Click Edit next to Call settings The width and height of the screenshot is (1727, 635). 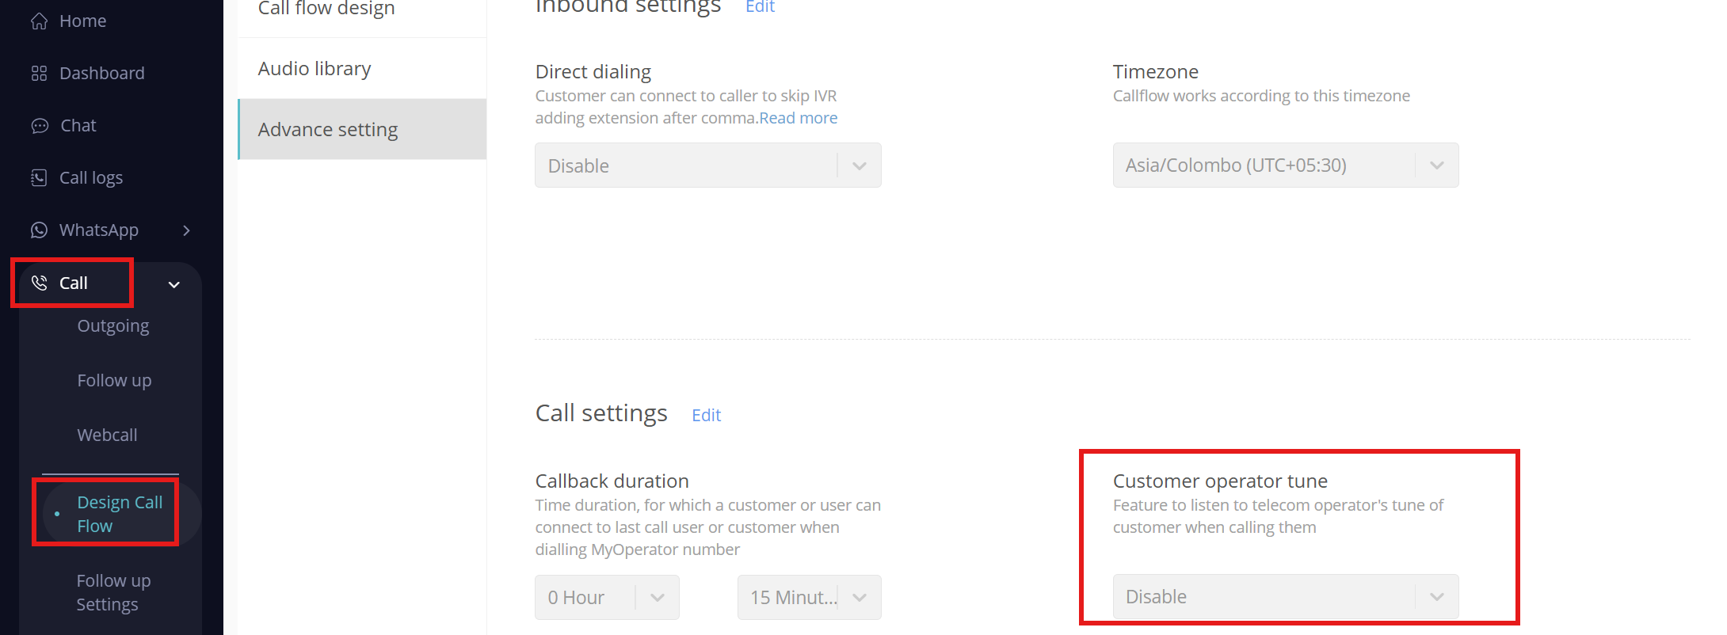(x=706, y=415)
